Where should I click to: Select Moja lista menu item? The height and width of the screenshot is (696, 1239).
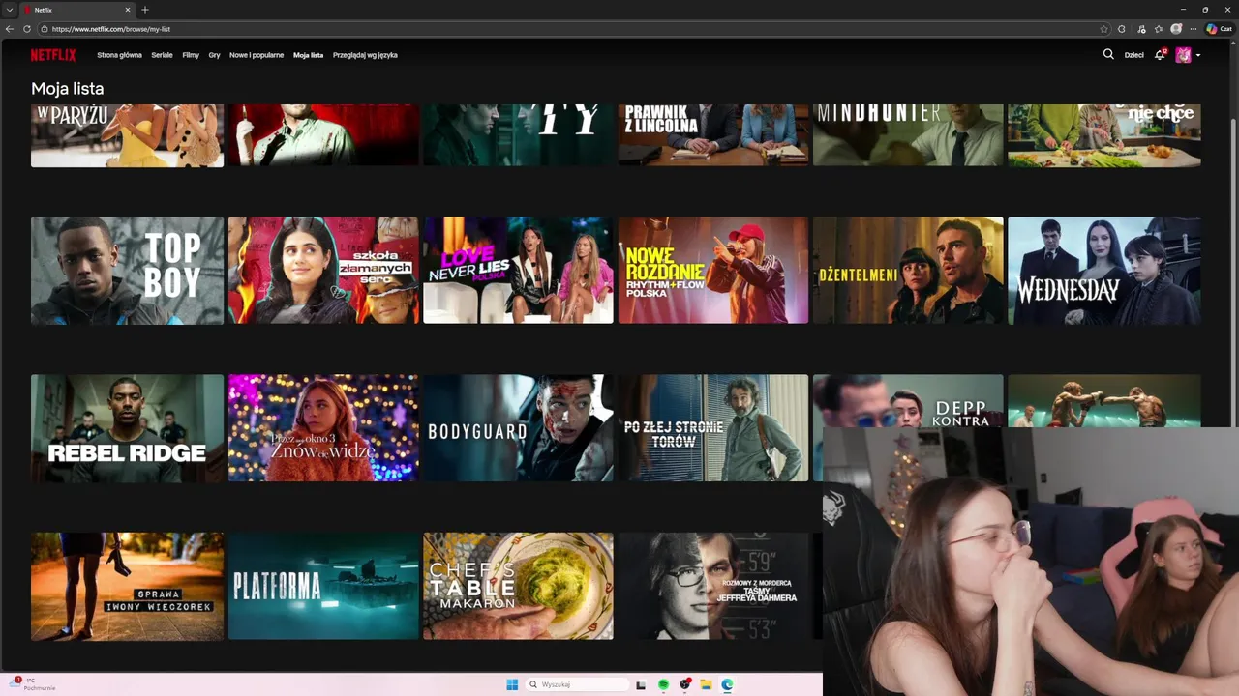pyautogui.click(x=309, y=55)
